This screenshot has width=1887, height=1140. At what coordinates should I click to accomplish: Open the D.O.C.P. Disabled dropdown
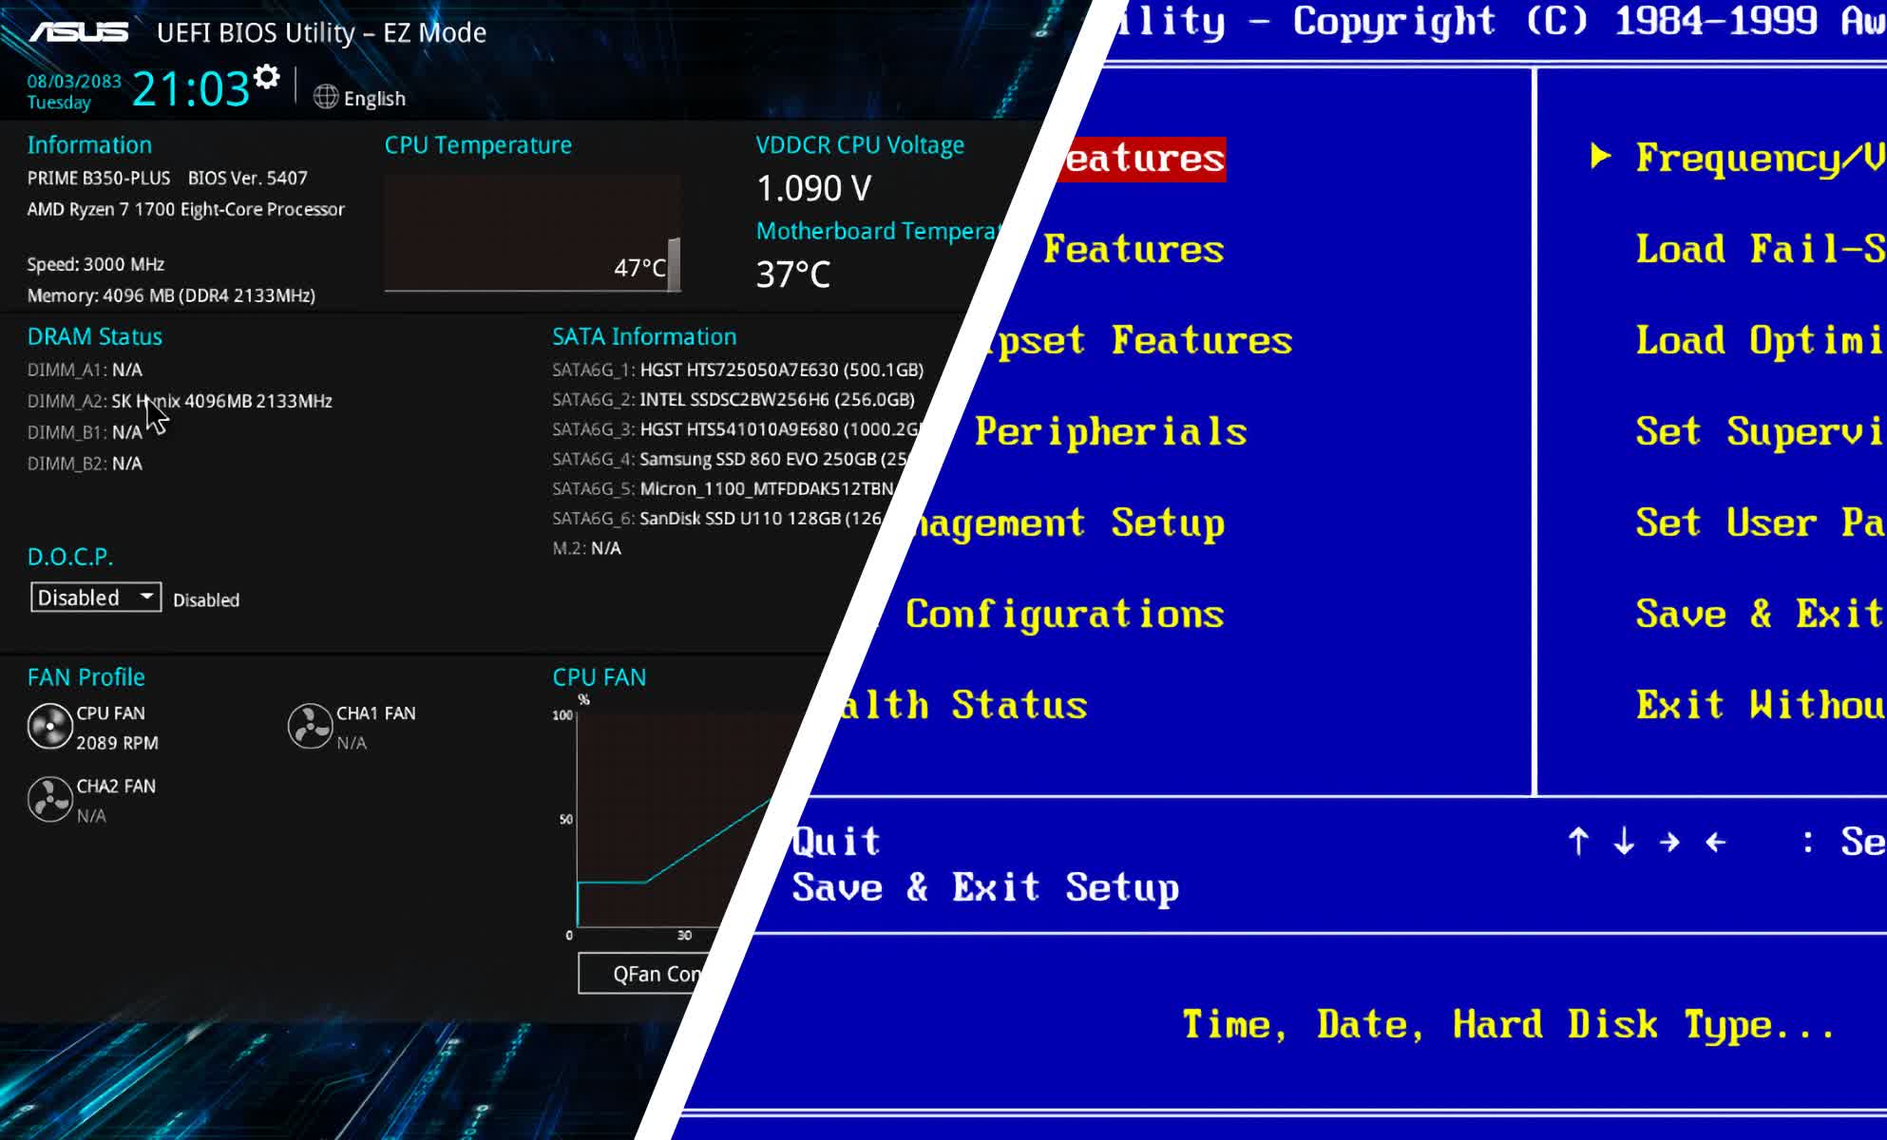pos(86,598)
